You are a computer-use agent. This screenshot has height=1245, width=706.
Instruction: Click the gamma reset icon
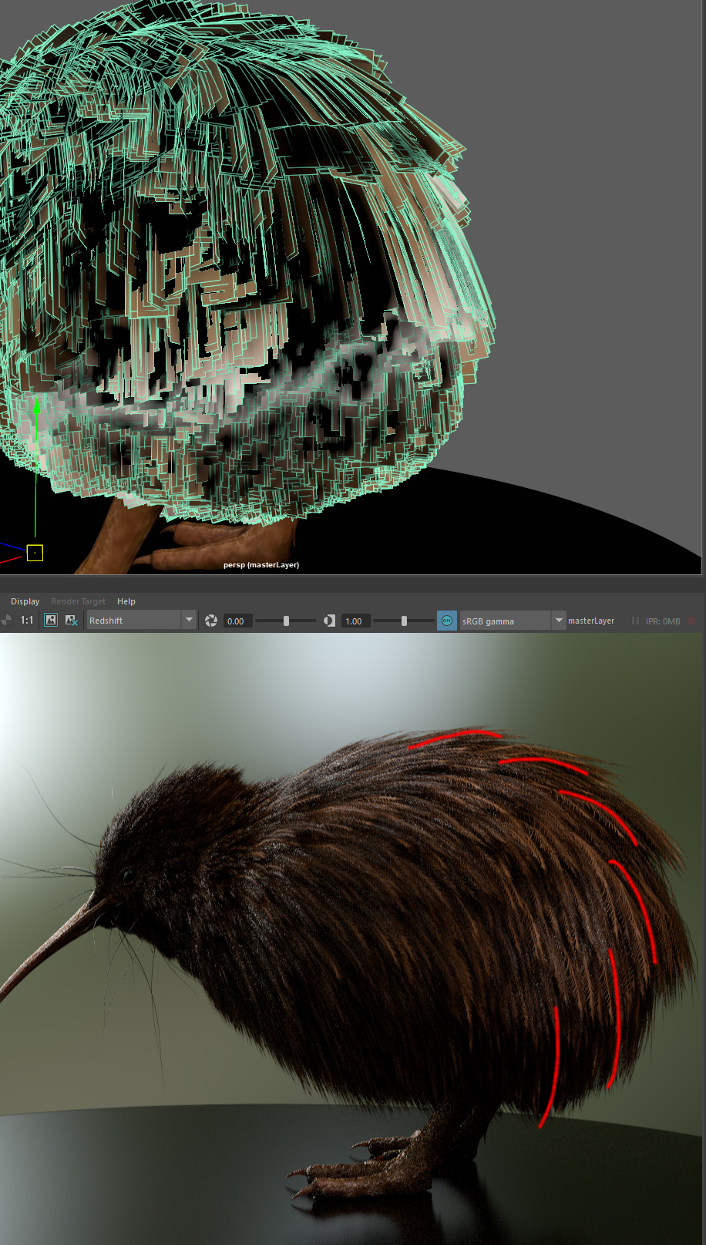(x=329, y=621)
